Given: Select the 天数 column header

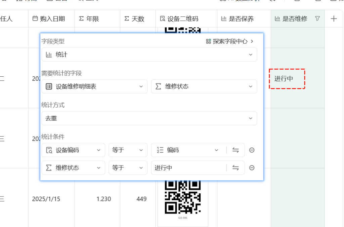Looking at the screenshot, I should pyautogui.click(x=138, y=18).
